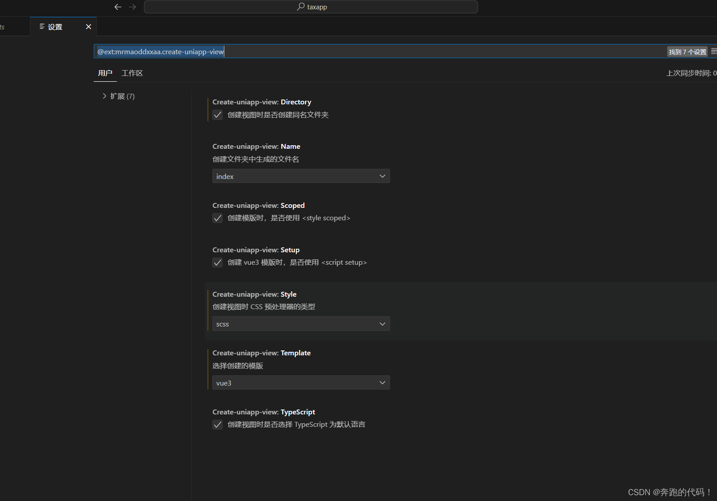
Task: Expand the 扩展 (7) tree item
Action: pyautogui.click(x=118, y=96)
